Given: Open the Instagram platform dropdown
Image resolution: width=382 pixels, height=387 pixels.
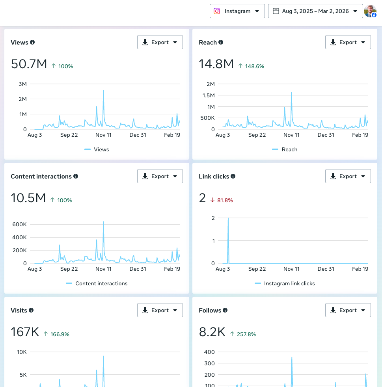Looking at the screenshot, I should (x=237, y=11).
